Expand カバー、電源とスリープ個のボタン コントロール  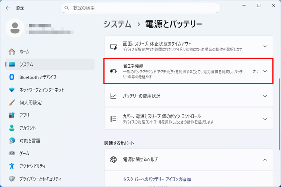[265, 119]
